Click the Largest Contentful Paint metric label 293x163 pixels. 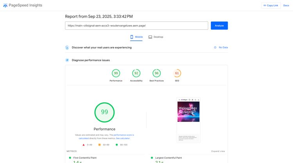168,158
